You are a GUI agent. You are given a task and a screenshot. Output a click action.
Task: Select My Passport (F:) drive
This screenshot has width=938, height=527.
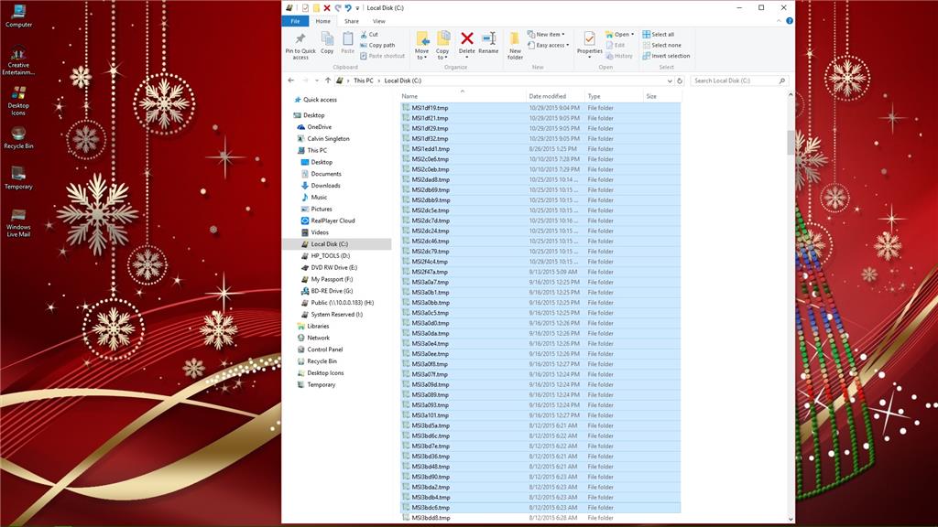tap(332, 279)
